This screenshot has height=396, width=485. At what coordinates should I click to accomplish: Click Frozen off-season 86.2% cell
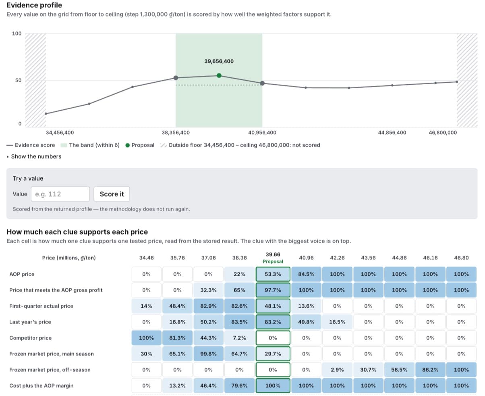[x=431, y=370]
